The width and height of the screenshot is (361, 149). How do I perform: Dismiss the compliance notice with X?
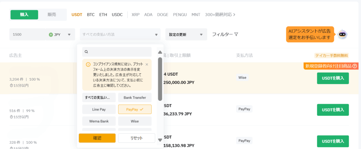click(x=147, y=65)
